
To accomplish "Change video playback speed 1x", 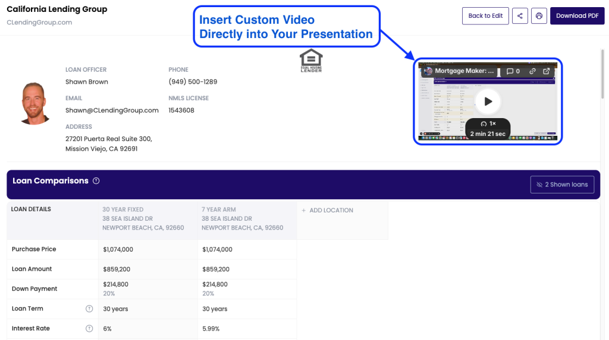I will [488, 123].
